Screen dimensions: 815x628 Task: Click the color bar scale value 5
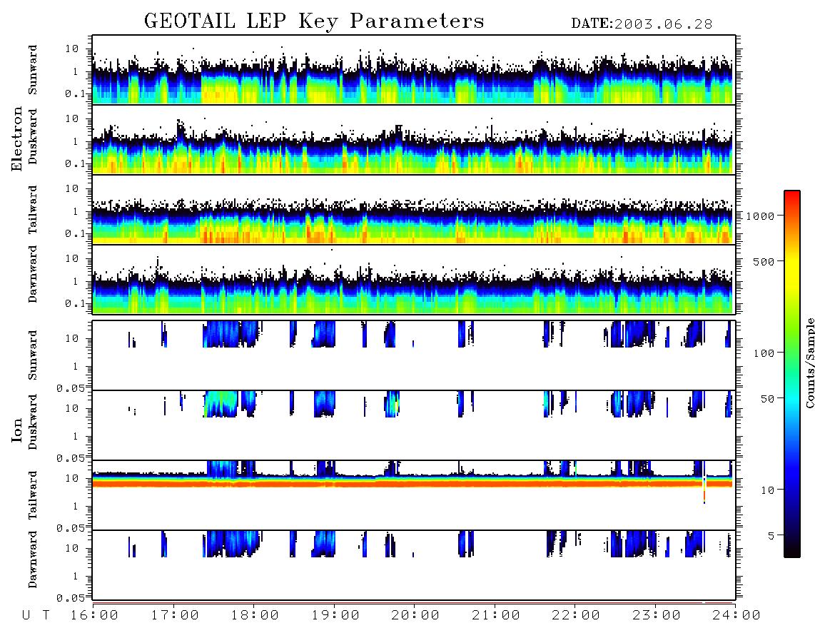click(771, 536)
